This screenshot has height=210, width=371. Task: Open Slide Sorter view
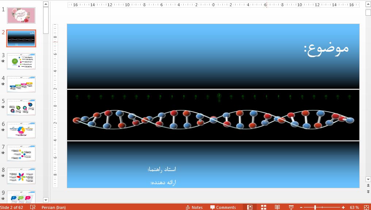[x=264, y=207]
